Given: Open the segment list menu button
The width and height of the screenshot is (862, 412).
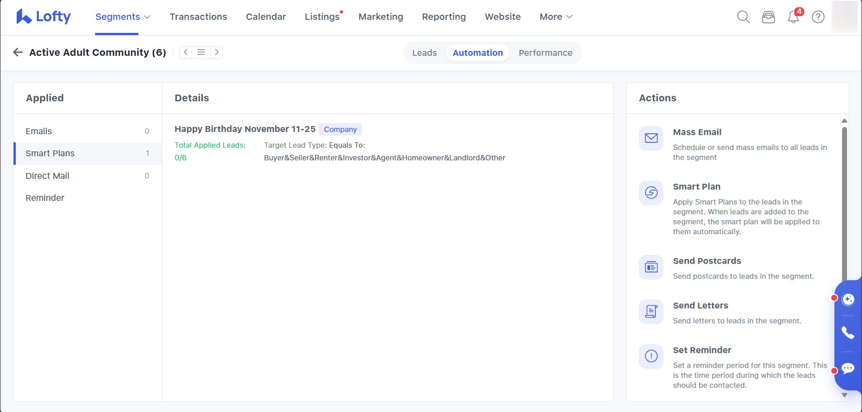Looking at the screenshot, I should click(201, 52).
